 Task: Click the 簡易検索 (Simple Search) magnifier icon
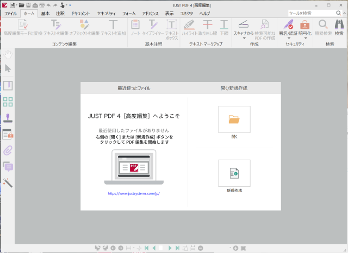point(323,24)
